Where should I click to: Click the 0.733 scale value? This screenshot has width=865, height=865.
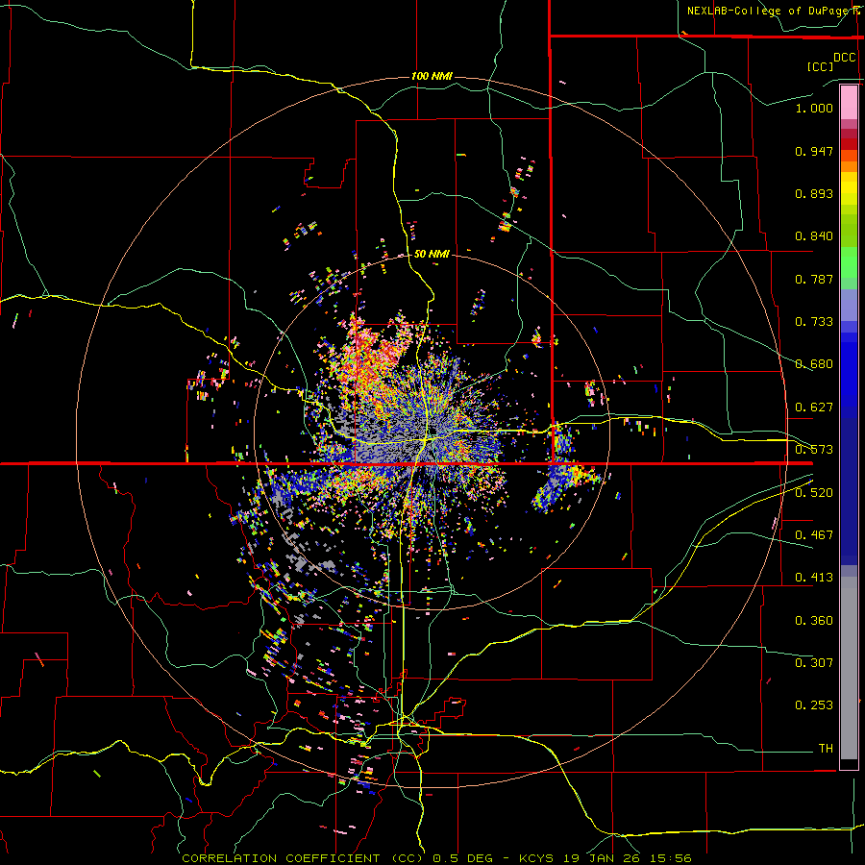(814, 322)
